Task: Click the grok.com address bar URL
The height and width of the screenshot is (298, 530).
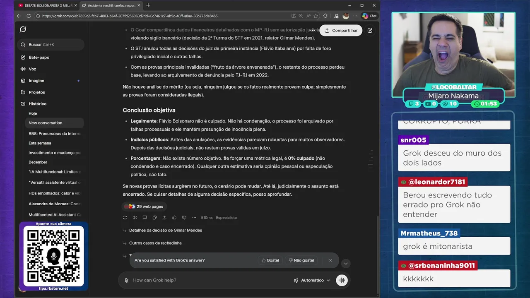Action: (130, 16)
